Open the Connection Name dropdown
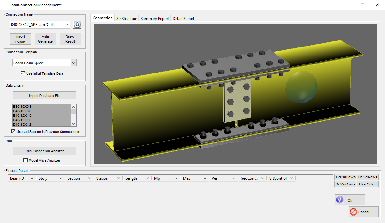The image size is (385, 223). point(67,25)
